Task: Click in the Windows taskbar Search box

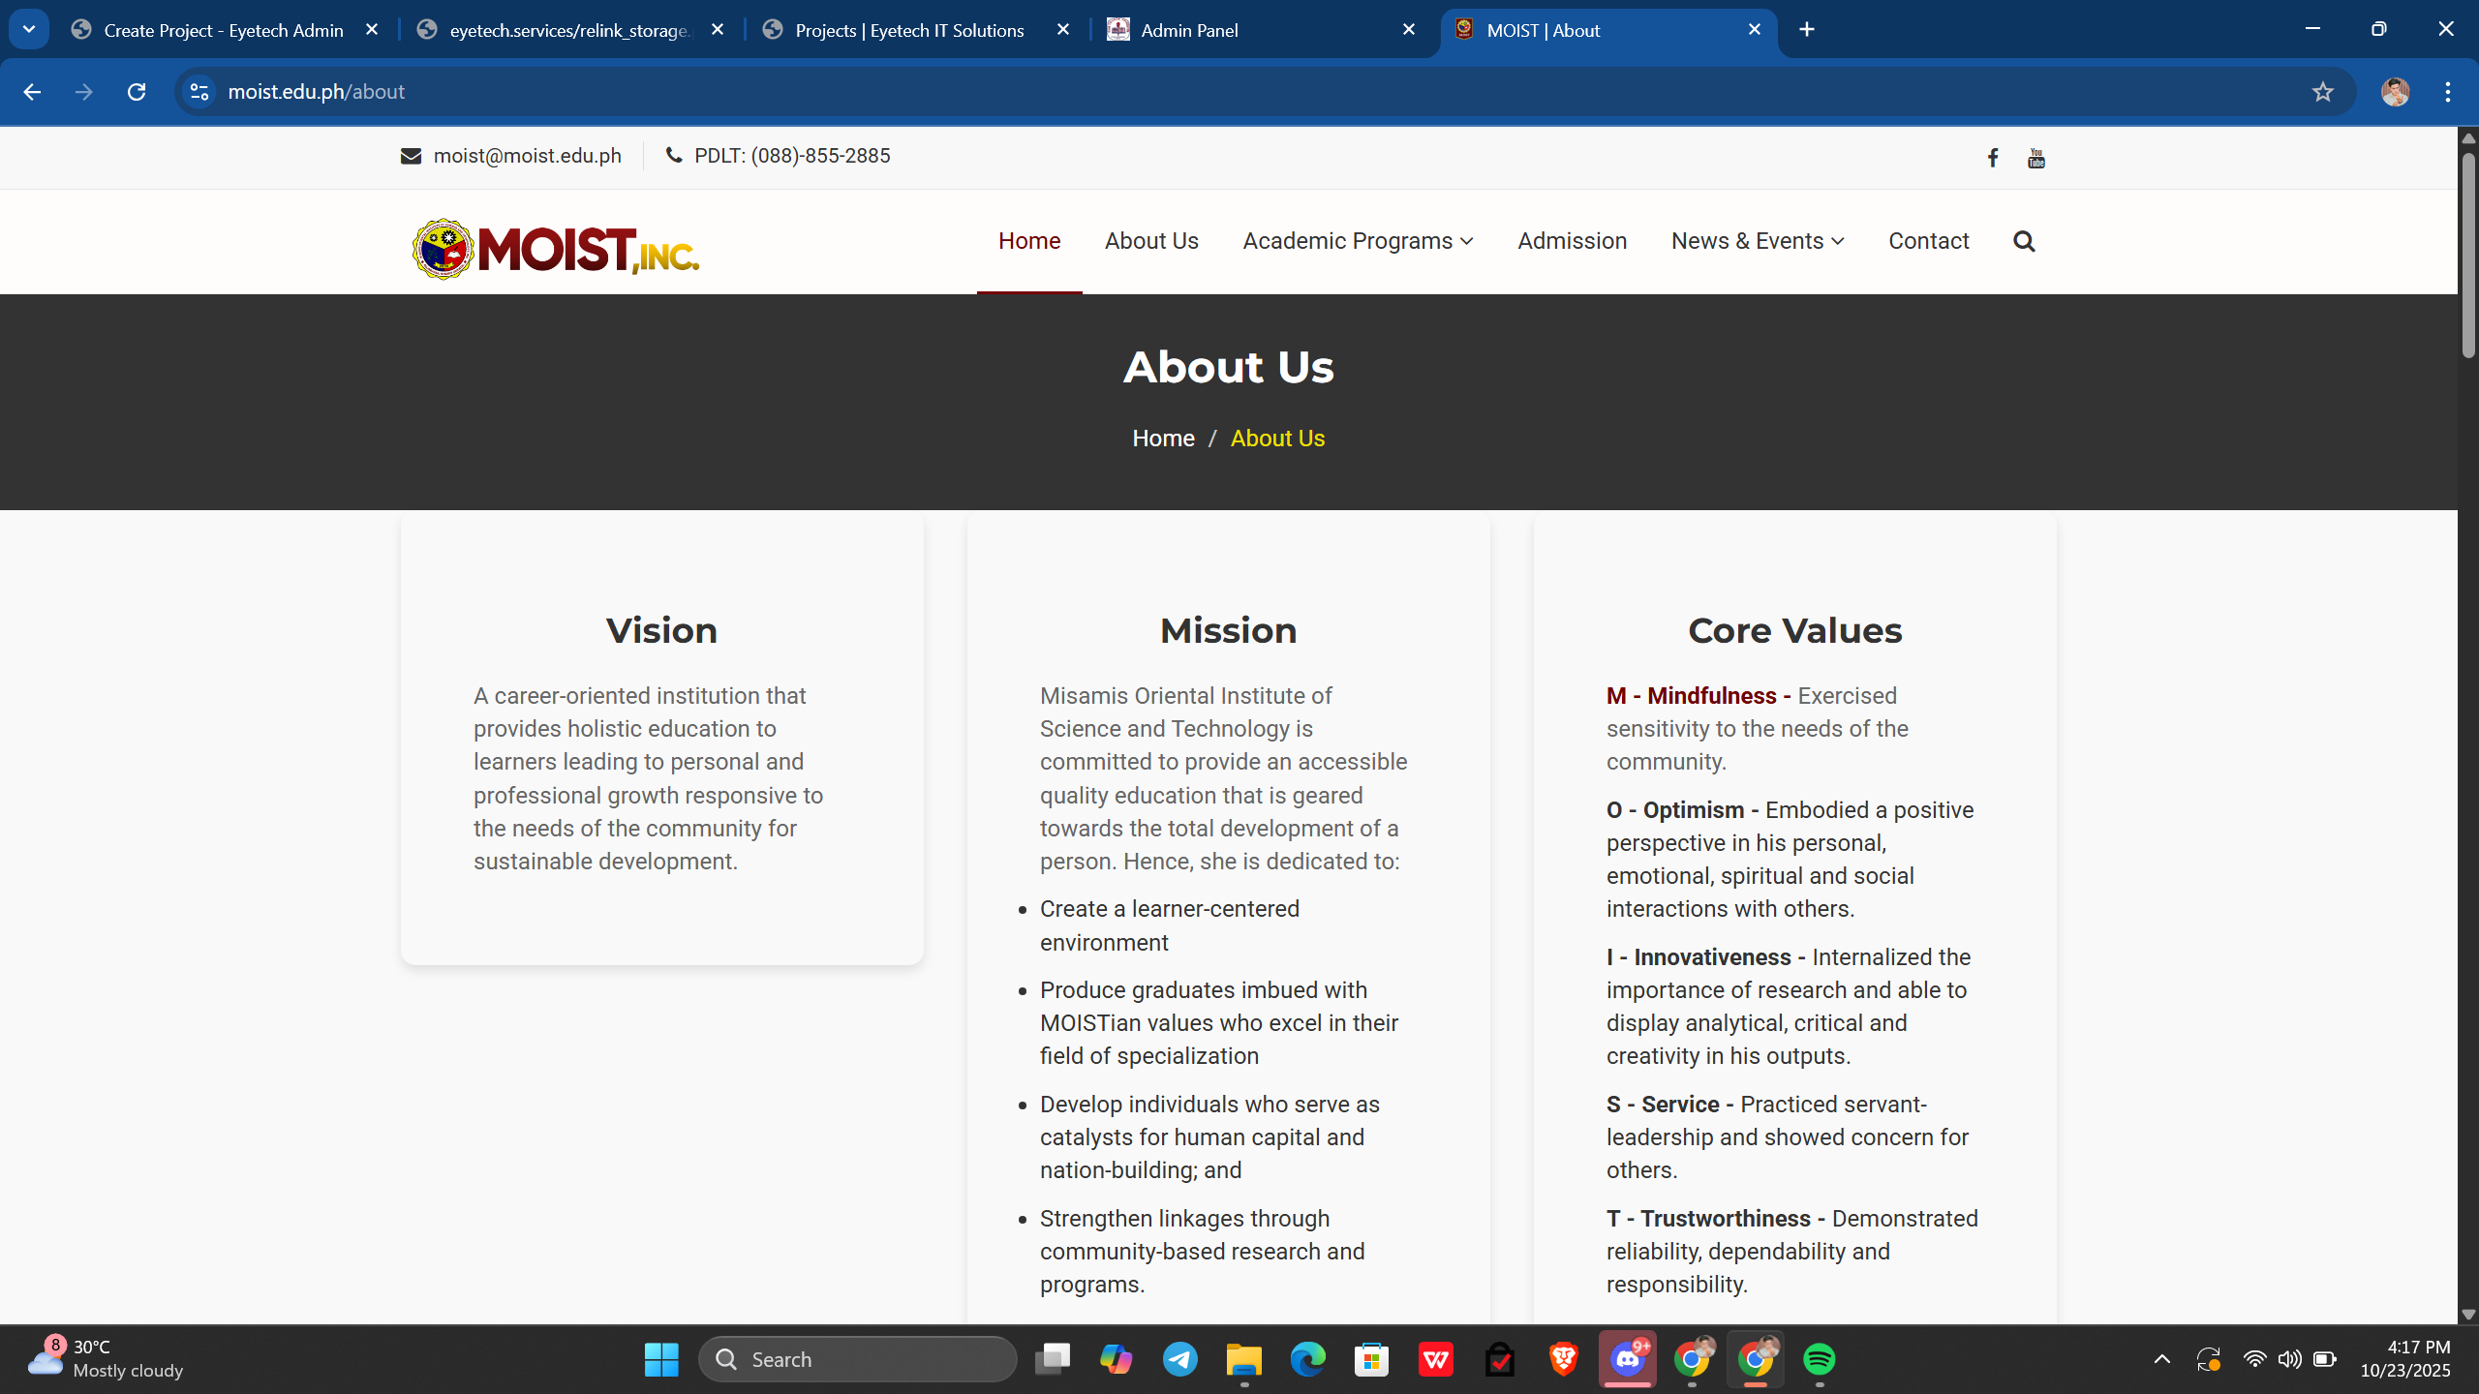Action: tap(857, 1359)
